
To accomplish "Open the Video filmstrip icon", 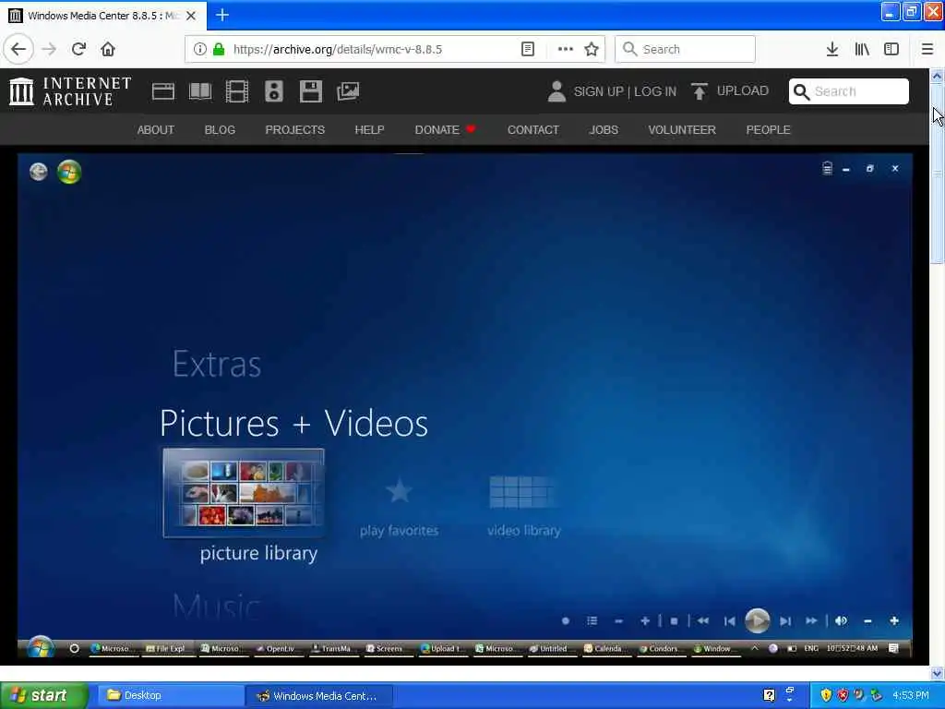I will [237, 91].
